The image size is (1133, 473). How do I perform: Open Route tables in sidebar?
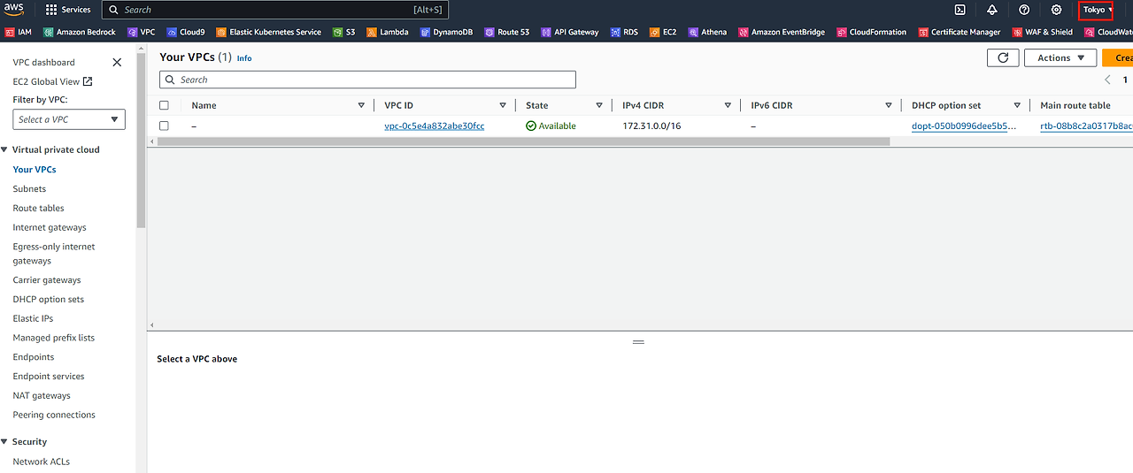[x=38, y=208]
